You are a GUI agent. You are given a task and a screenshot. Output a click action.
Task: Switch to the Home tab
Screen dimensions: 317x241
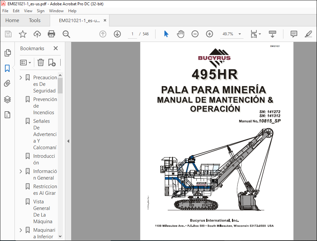tap(12, 20)
